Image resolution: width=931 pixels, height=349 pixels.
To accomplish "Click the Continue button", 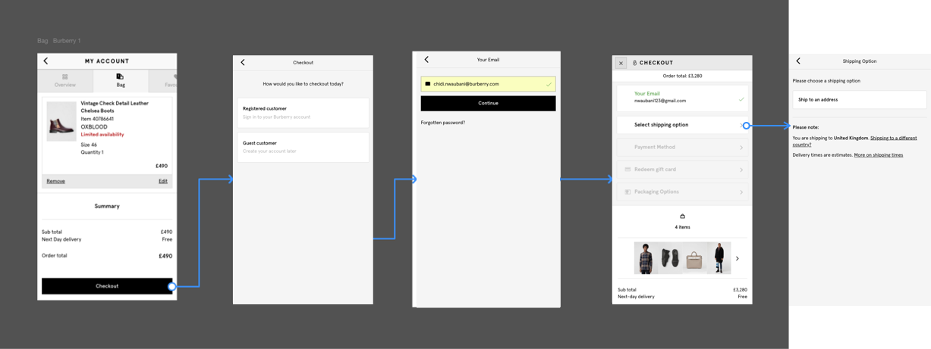I will pos(488,103).
